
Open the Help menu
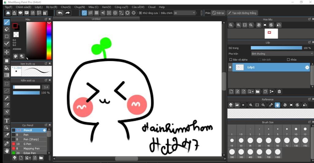pos(162,7)
